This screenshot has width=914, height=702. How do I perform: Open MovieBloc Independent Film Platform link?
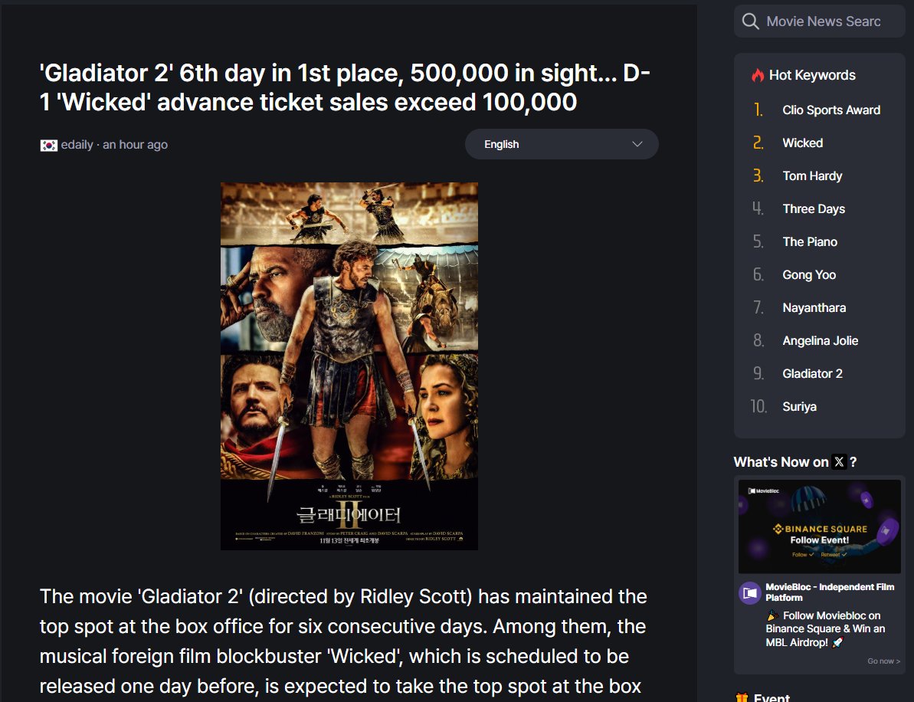(830, 592)
